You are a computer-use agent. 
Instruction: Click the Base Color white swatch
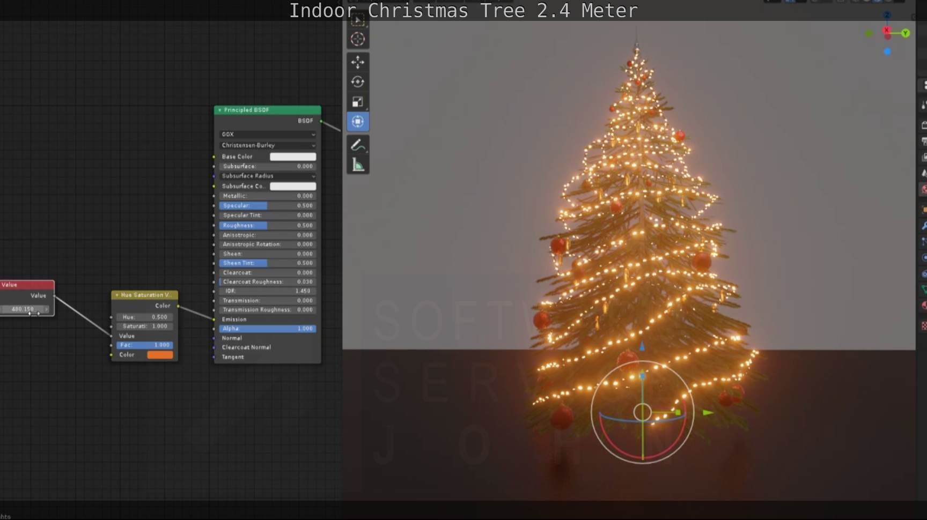click(x=292, y=157)
